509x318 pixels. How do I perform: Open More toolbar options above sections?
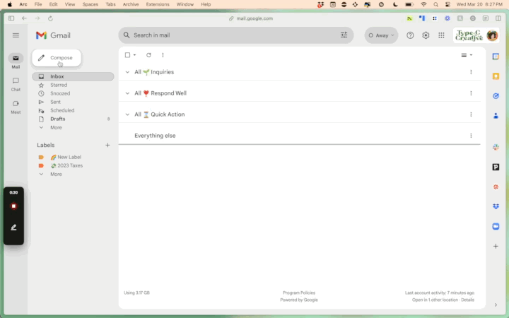pos(163,55)
